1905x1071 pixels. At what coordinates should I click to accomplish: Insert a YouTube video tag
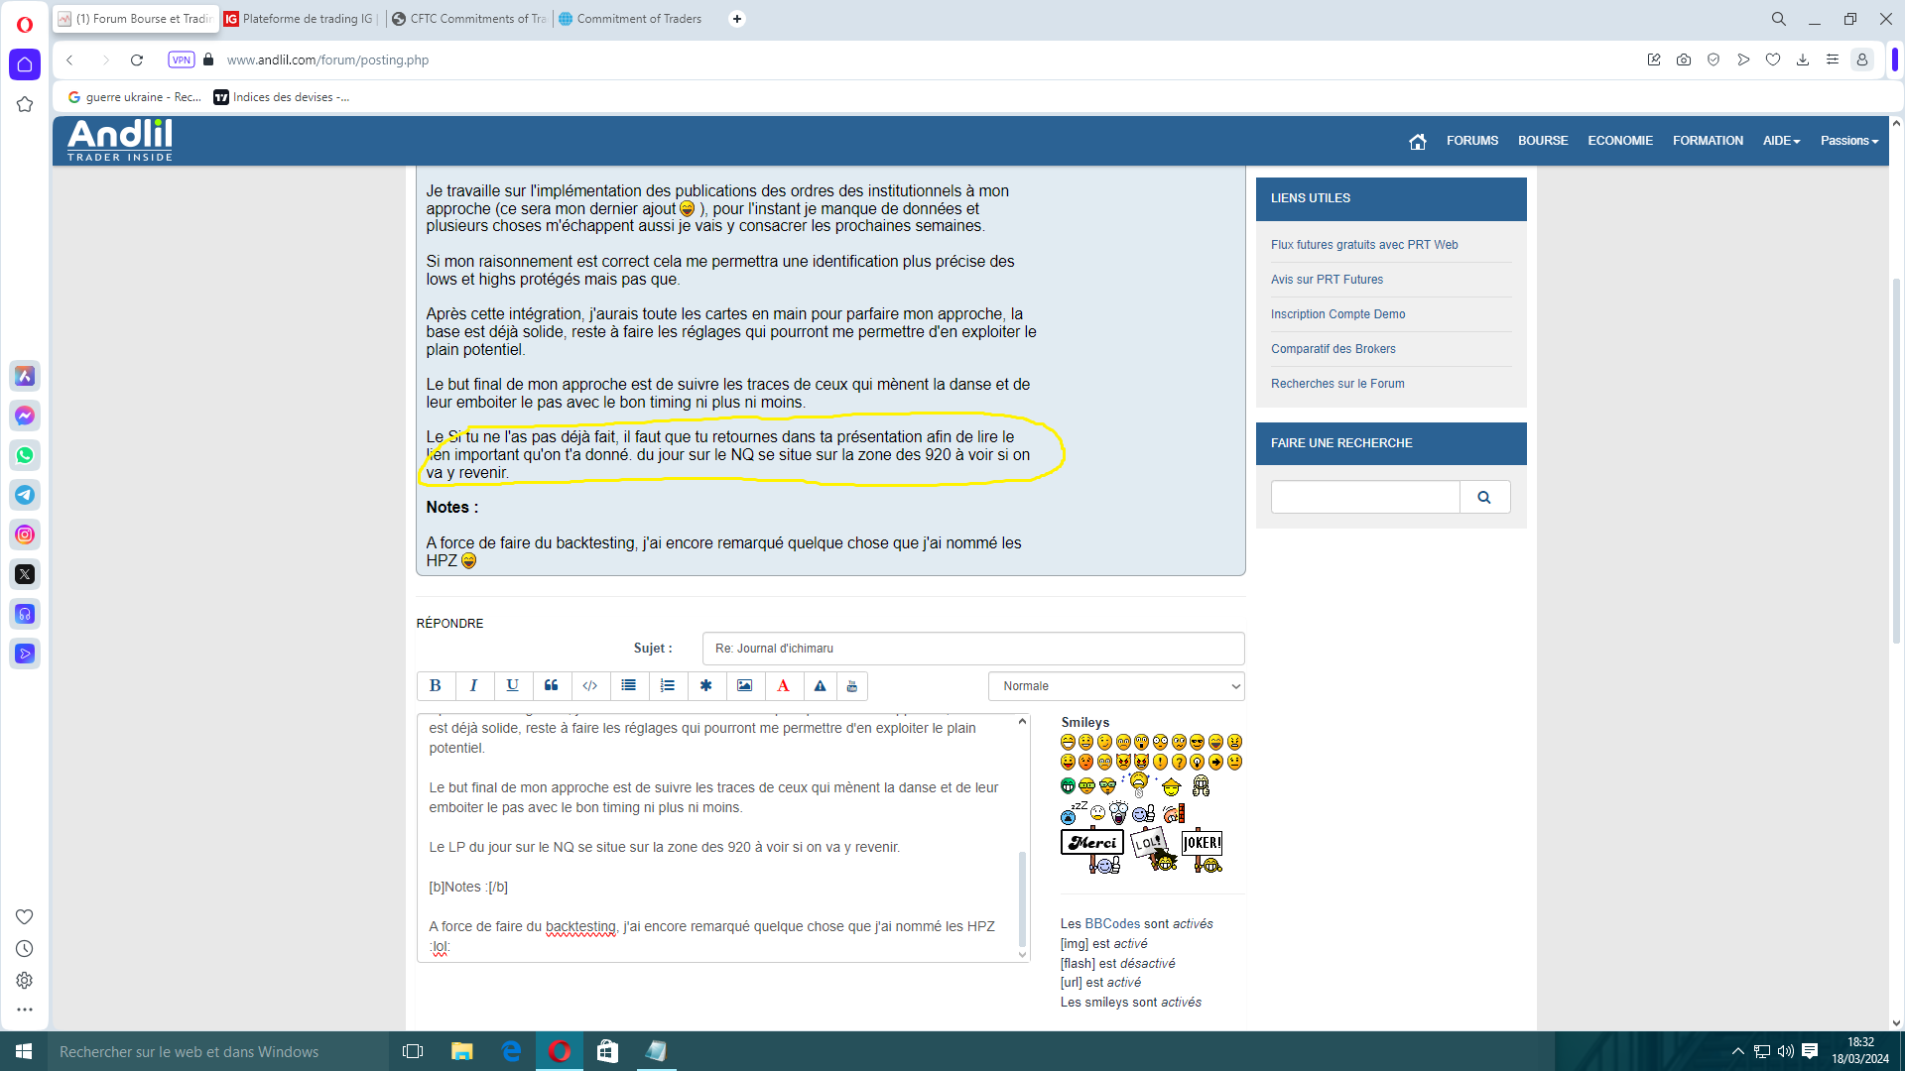[851, 686]
